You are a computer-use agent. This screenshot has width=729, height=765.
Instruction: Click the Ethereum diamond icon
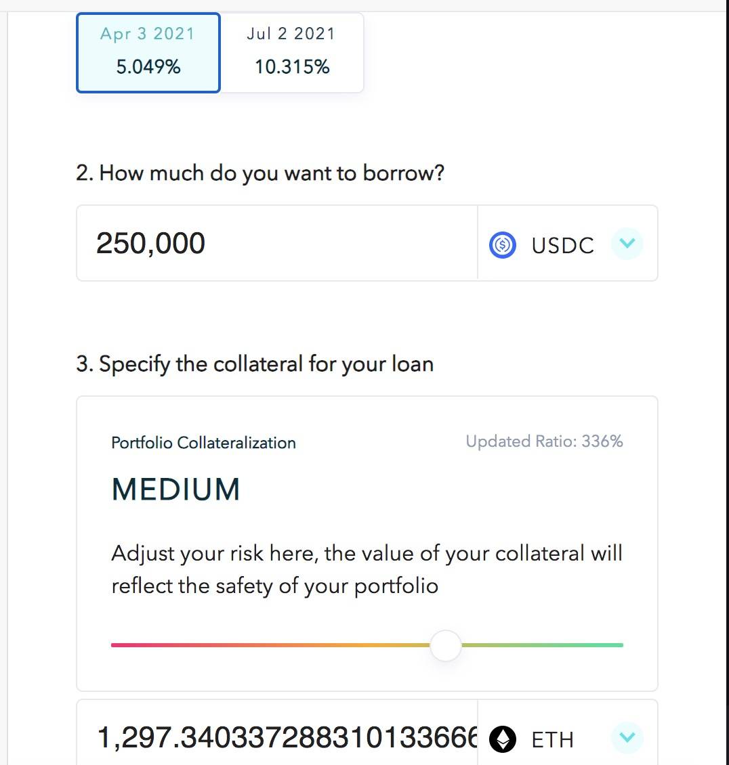[503, 739]
